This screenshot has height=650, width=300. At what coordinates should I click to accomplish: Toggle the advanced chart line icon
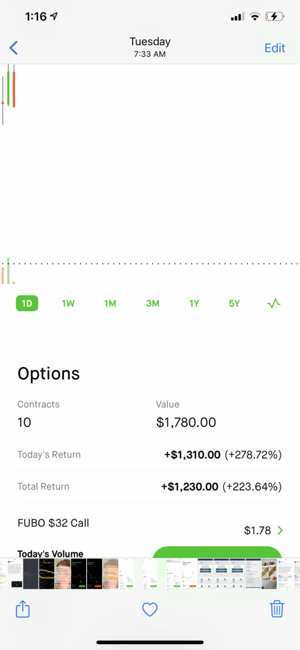pyautogui.click(x=274, y=303)
